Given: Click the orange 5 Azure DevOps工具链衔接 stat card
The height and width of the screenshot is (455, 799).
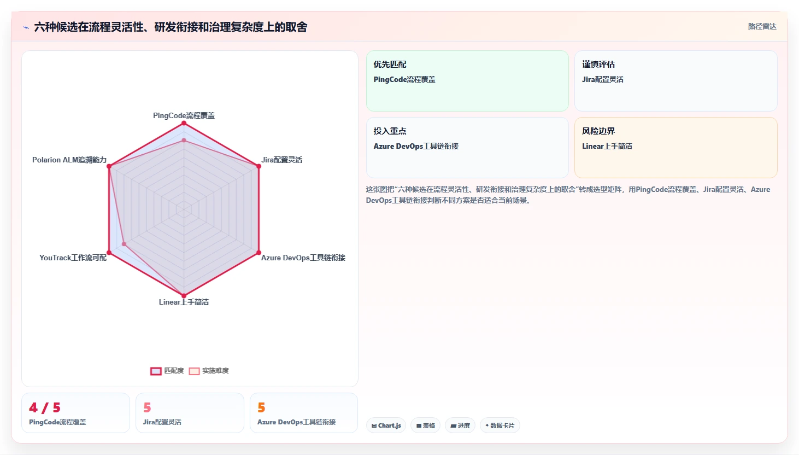Looking at the screenshot, I should point(304,413).
